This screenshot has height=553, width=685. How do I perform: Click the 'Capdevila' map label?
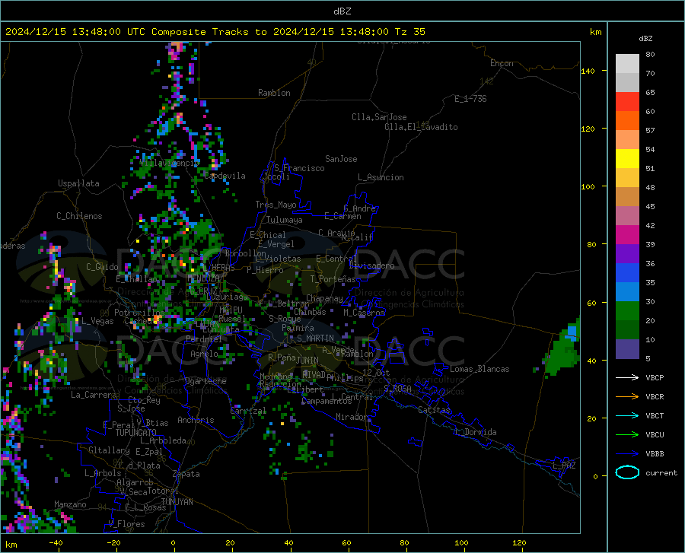point(225,176)
